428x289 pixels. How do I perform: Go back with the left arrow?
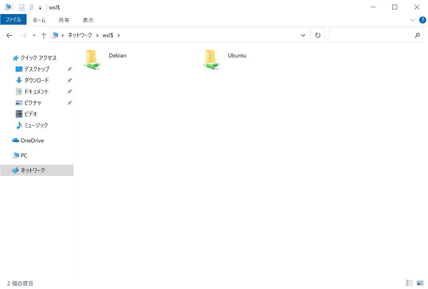coord(9,35)
